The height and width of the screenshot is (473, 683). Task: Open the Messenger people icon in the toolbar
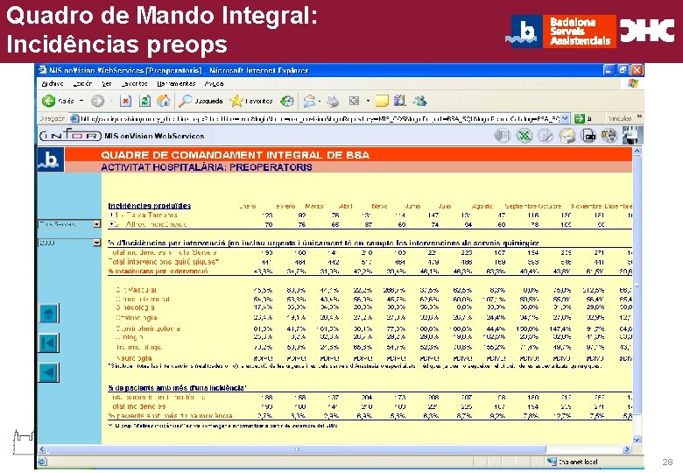(420, 101)
